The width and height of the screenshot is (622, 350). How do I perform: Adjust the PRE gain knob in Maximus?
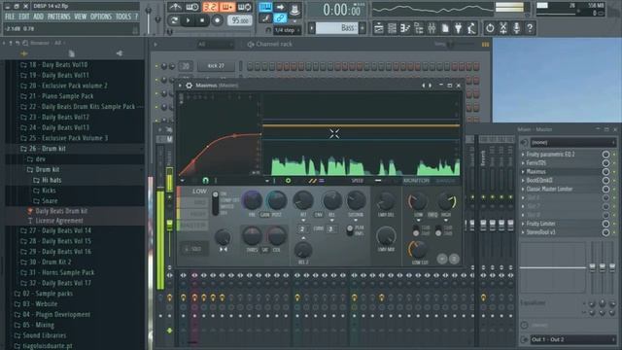click(x=252, y=200)
